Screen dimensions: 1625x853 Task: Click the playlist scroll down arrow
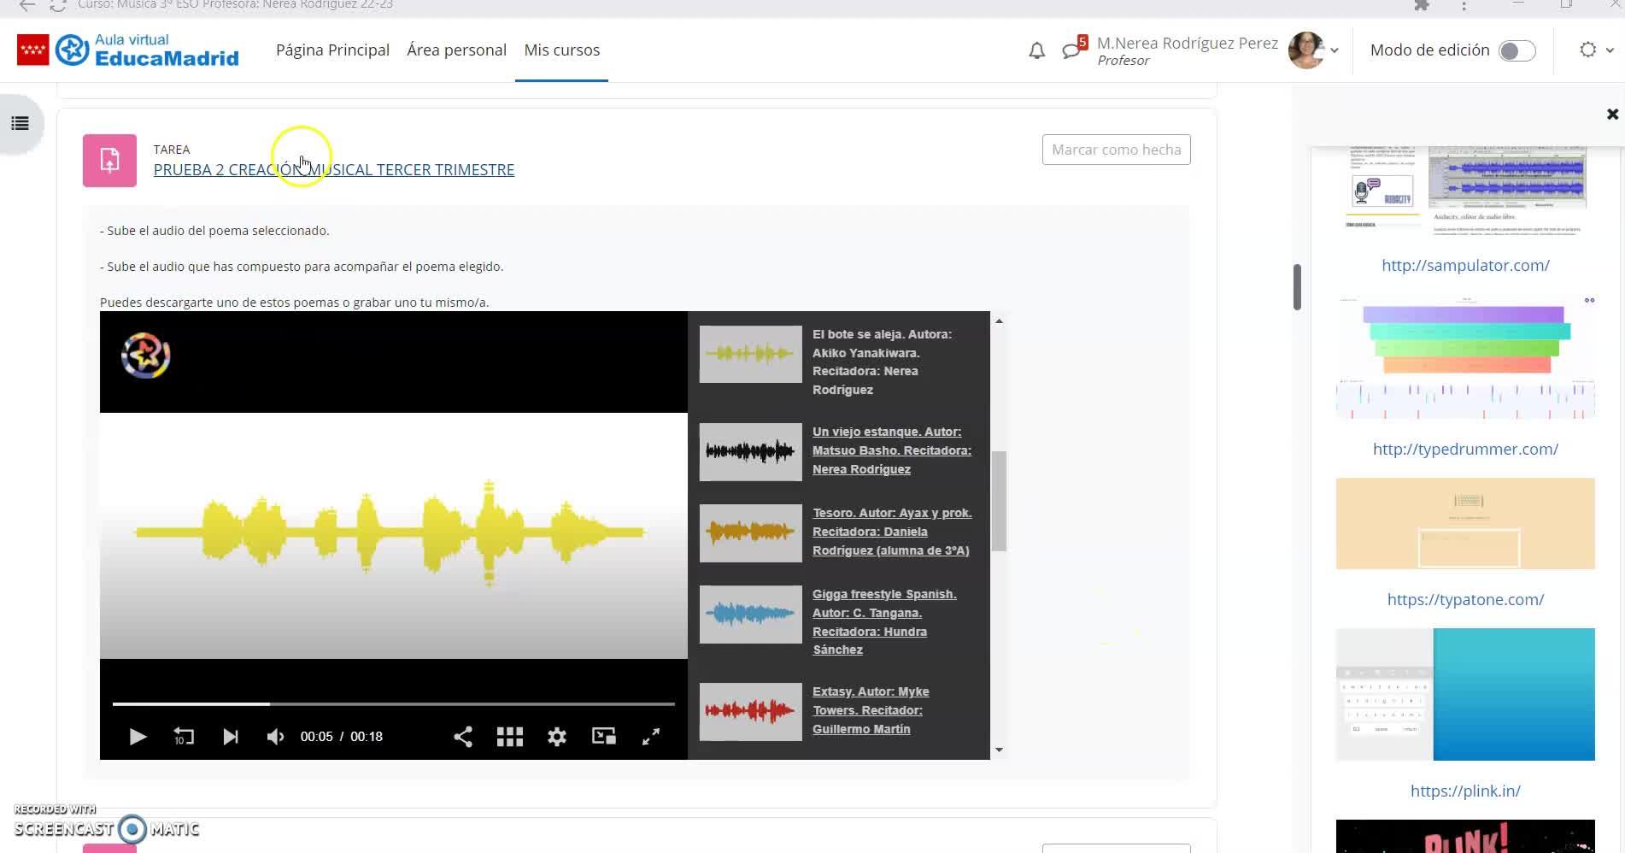(x=999, y=750)
